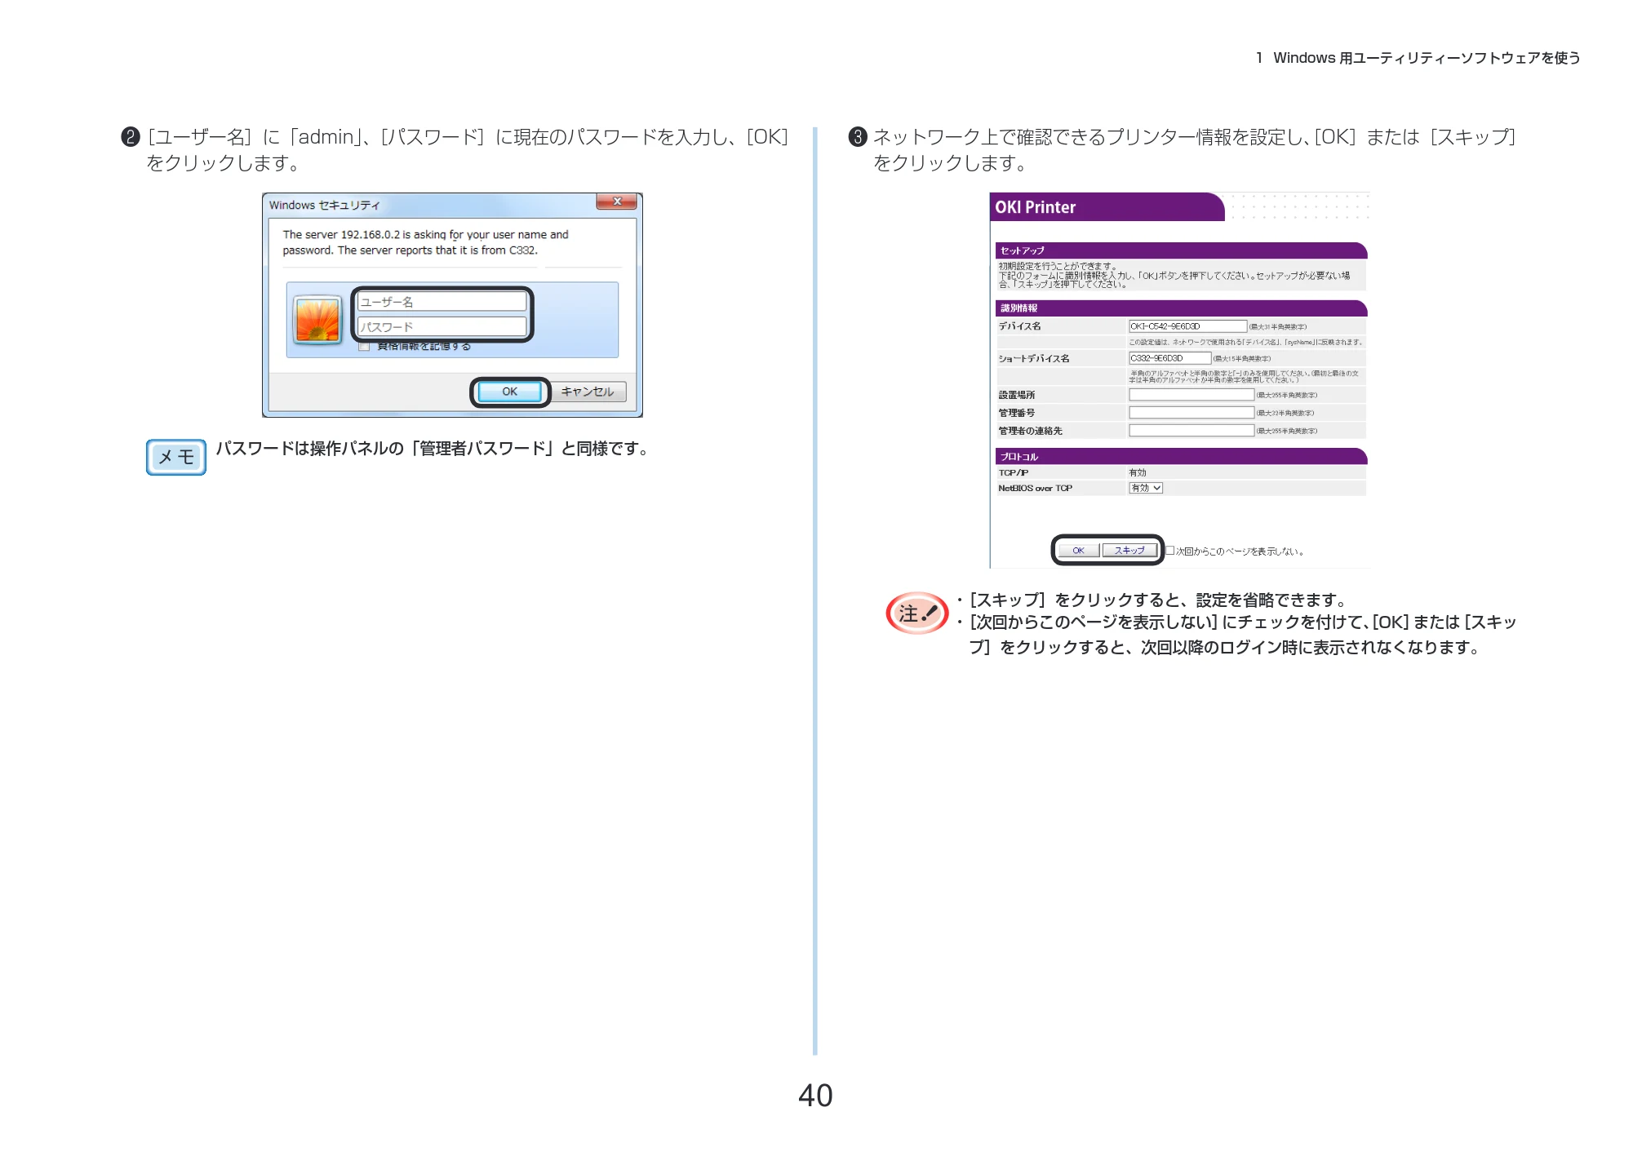
Task: Click the flower user picture in login dialog
Action: point(317,320)
